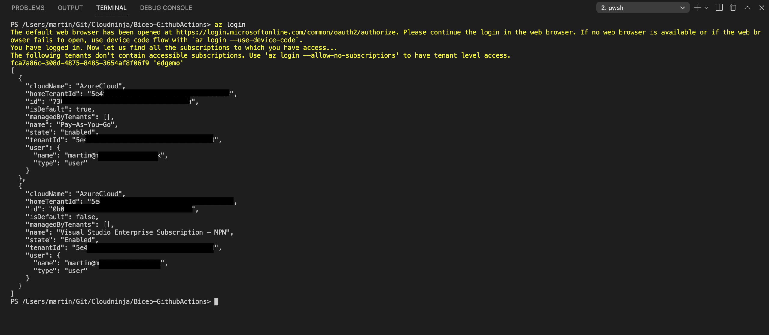Click the terminal prompt cursor
Image resolution: width=769 pixels, height=335 pixels.
coord(216,301)
